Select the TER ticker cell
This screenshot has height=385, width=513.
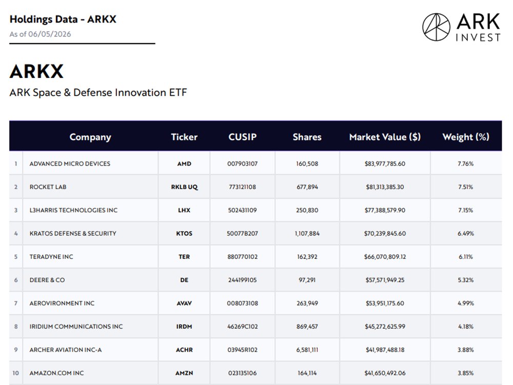pos(184,256)
